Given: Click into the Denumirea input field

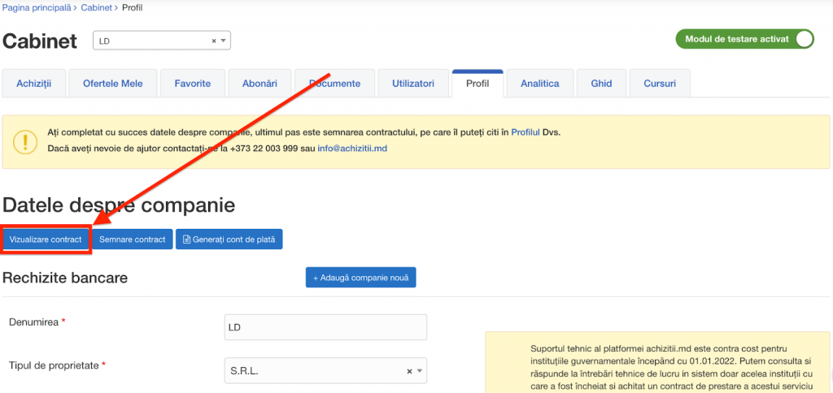Looking at the screenshot, I should (x=325, y=327).
